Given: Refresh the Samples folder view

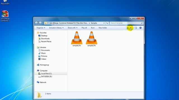Looking at the screenshot, I should point(107,23).
